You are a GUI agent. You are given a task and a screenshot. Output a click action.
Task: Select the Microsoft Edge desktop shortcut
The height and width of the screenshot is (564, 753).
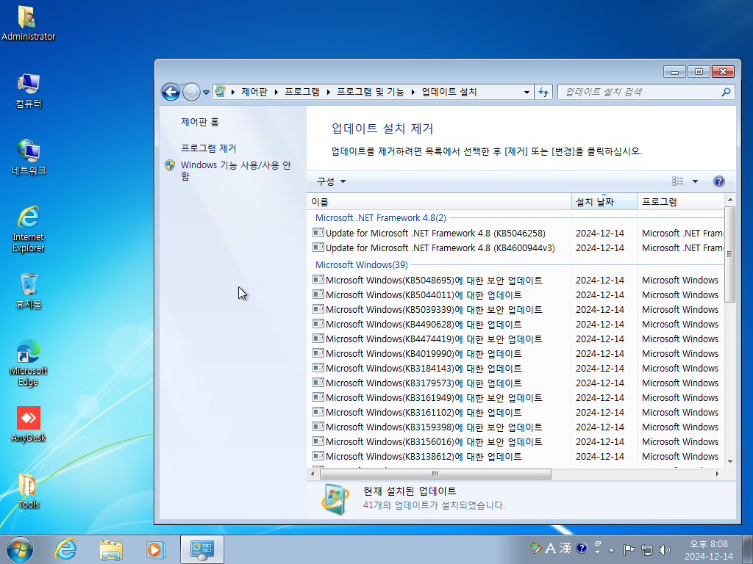tap(29, 363)
